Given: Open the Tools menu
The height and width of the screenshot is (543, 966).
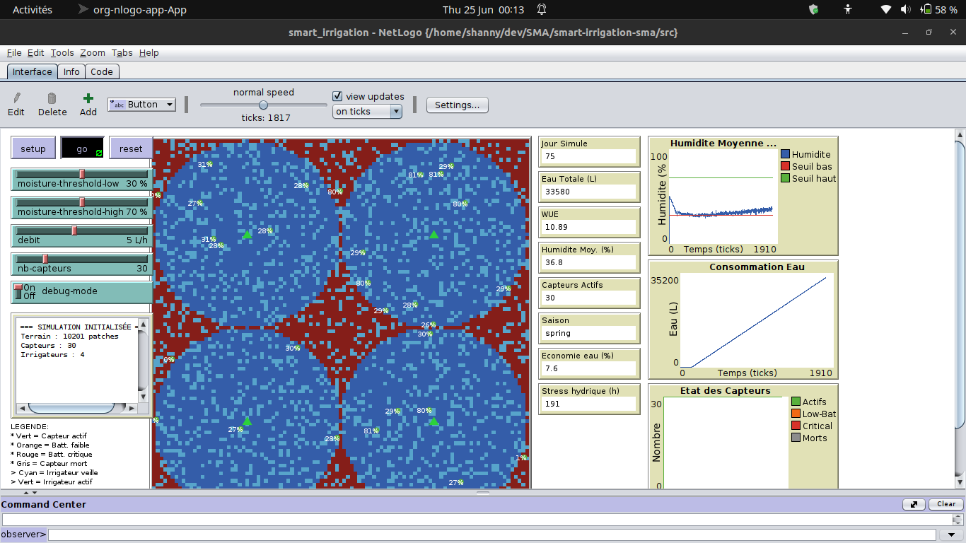Looking at the screenshot, I should tap(62, 53).
